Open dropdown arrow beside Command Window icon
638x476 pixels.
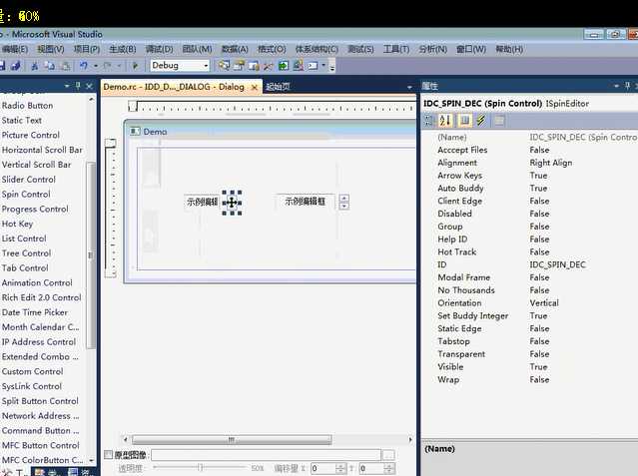pos(323,65)
